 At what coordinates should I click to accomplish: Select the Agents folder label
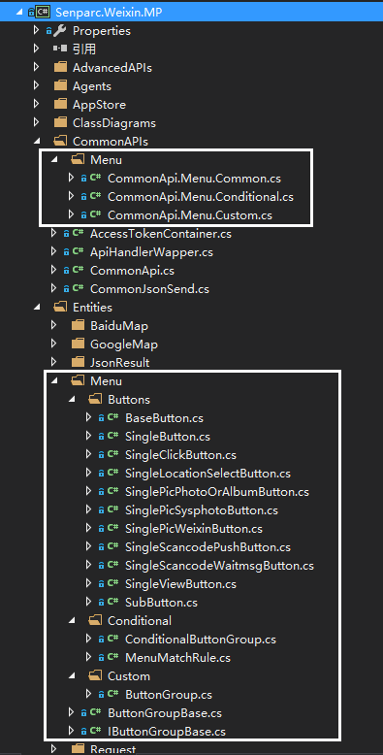tap(92, 86)
